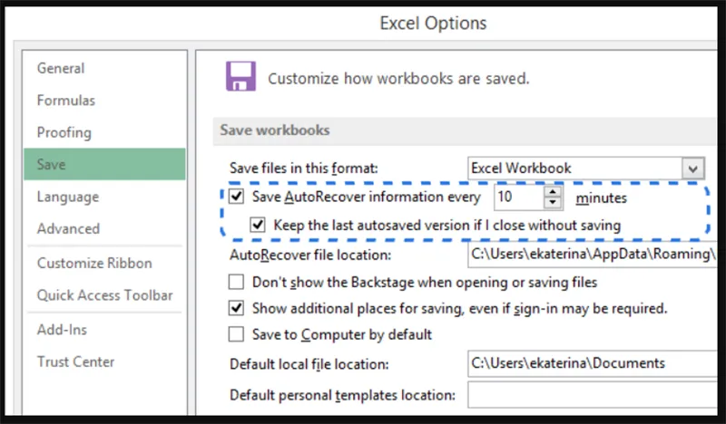Click the 'minutes' label after the spinner

tap(601, 198)
